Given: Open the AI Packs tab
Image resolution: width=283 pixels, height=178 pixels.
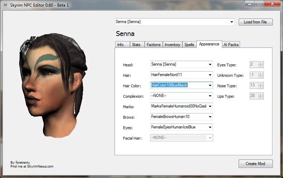Looking at the screenshot, I should click(231, 45).
